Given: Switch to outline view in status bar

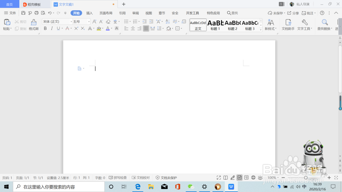Looking at the screenshot, I should point(246,178).
